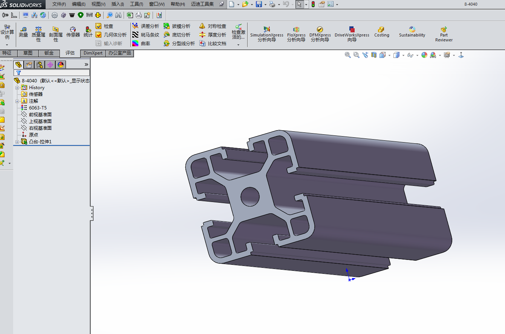505x334 pixels.
Task: Launch SimulationXpress analysis wizard
Action: coord(267,34)
